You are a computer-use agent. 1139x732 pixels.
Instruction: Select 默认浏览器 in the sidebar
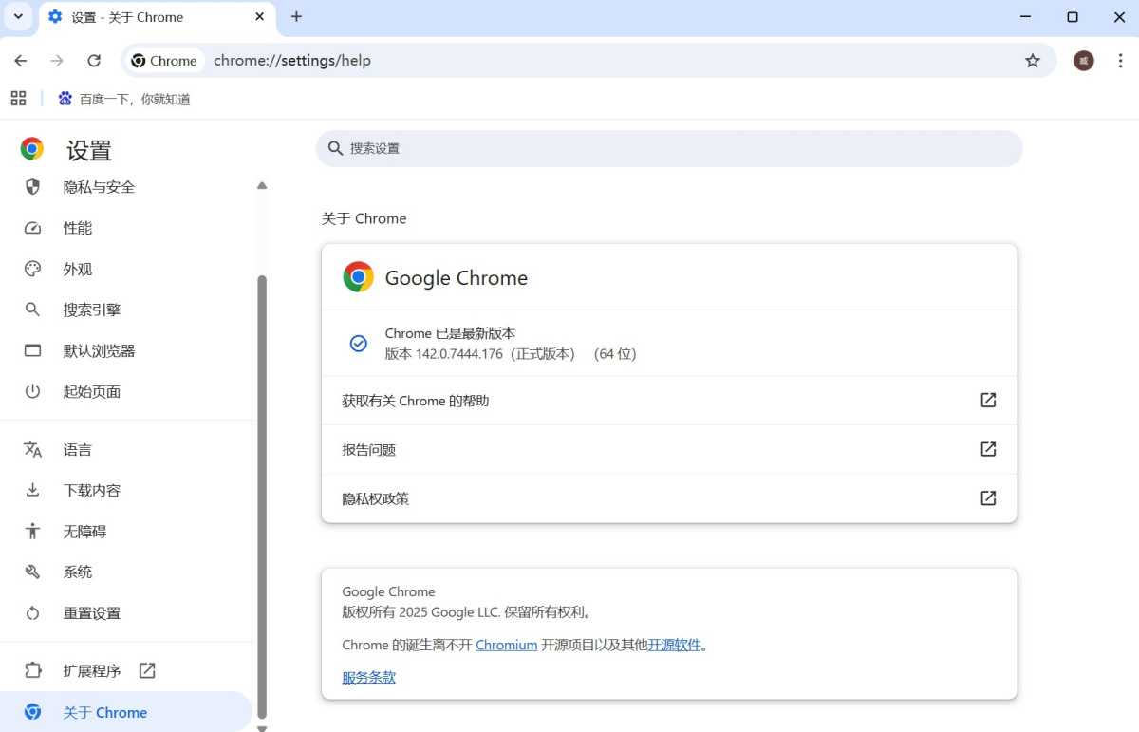pos(99,350)
